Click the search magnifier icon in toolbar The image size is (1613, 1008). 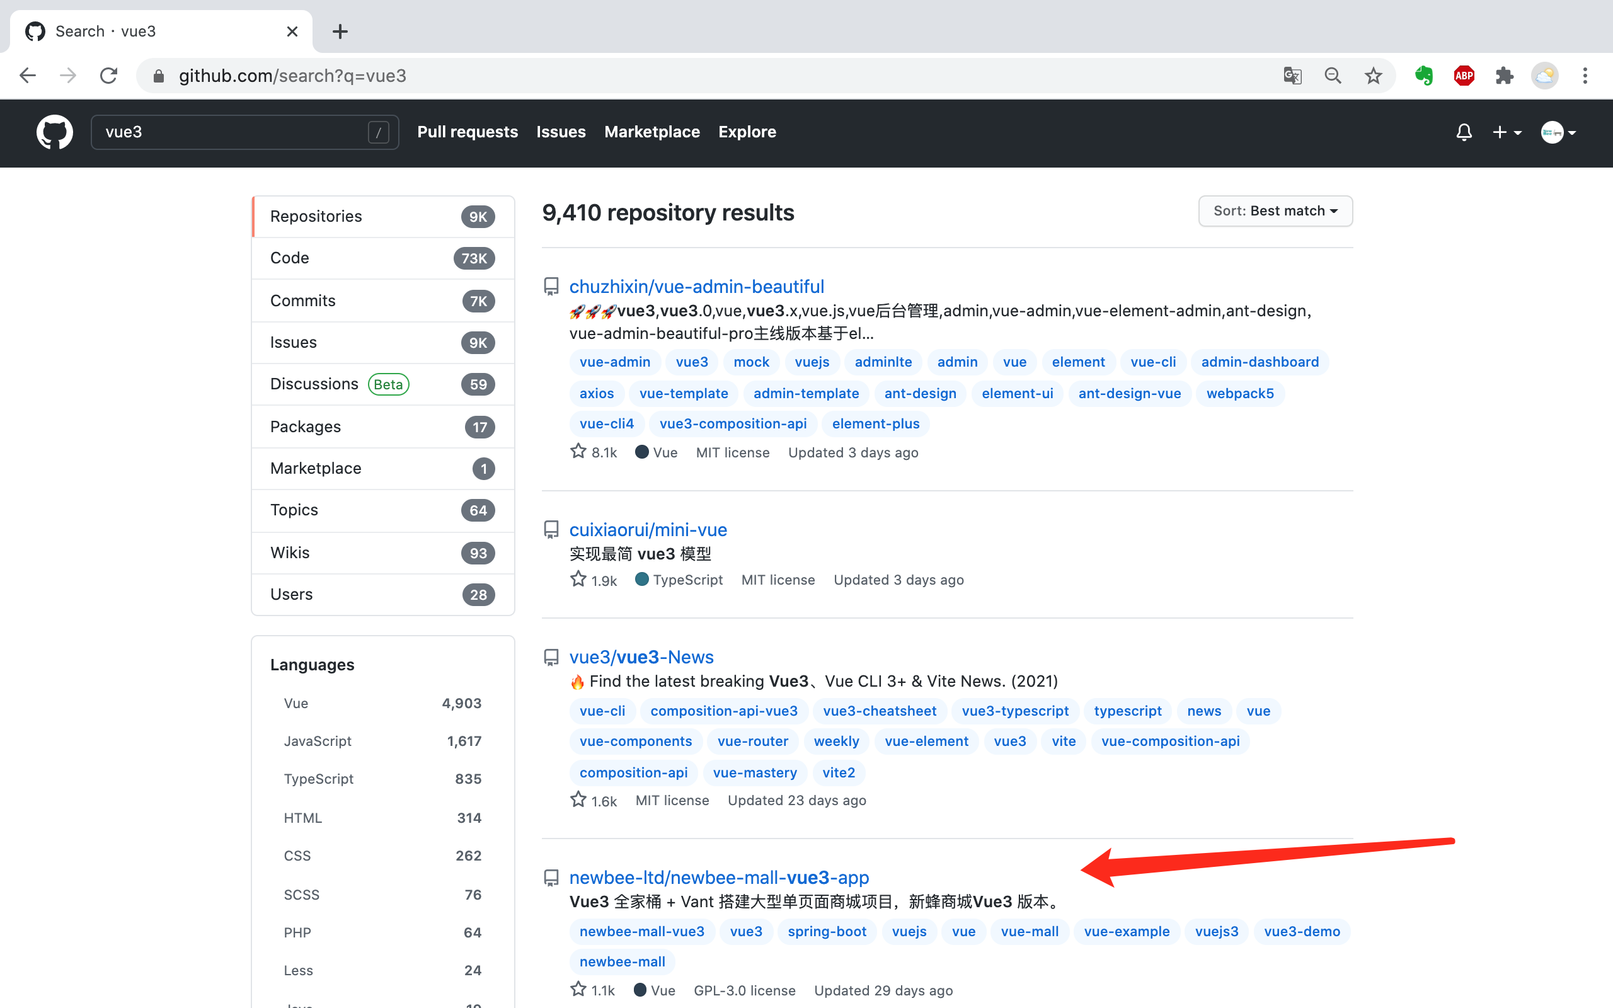click(x=1333, y=76)
